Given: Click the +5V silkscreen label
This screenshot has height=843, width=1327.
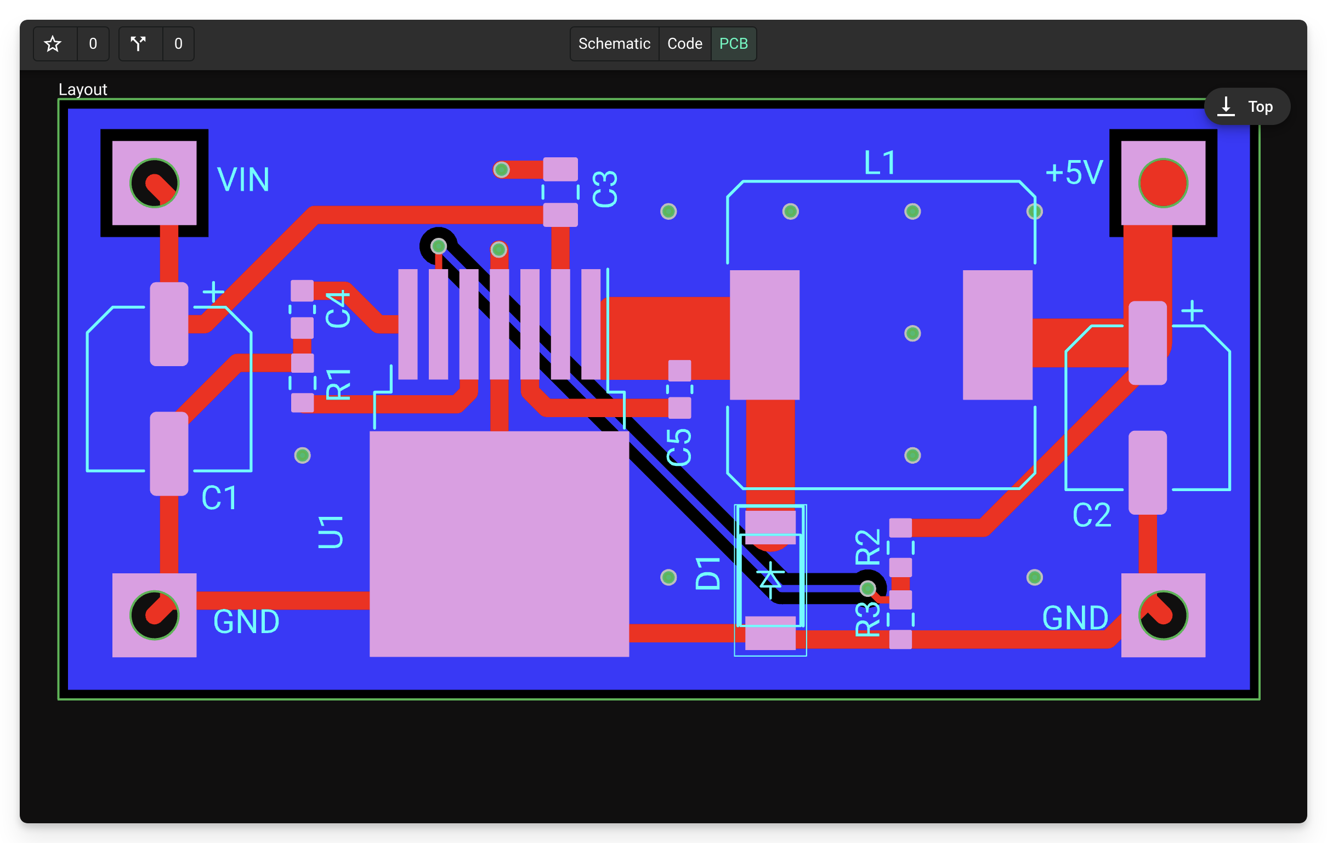Looking at the screenshot, I should click(x=1074, y=173).
